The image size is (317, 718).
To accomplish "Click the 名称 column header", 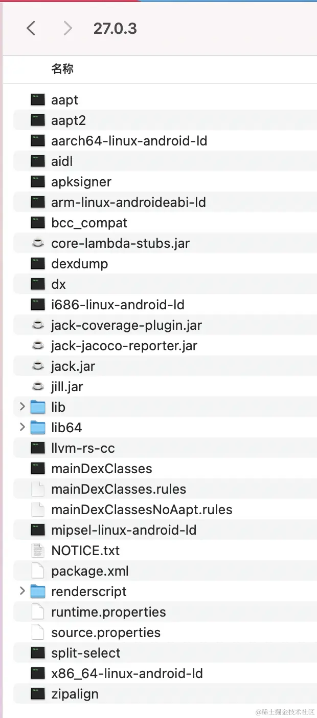I will 62,69.
